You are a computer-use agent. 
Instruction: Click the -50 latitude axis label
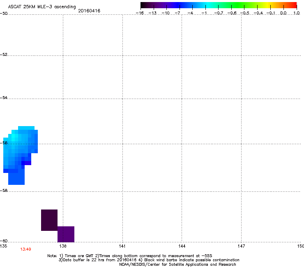click(x=4, y=14)
